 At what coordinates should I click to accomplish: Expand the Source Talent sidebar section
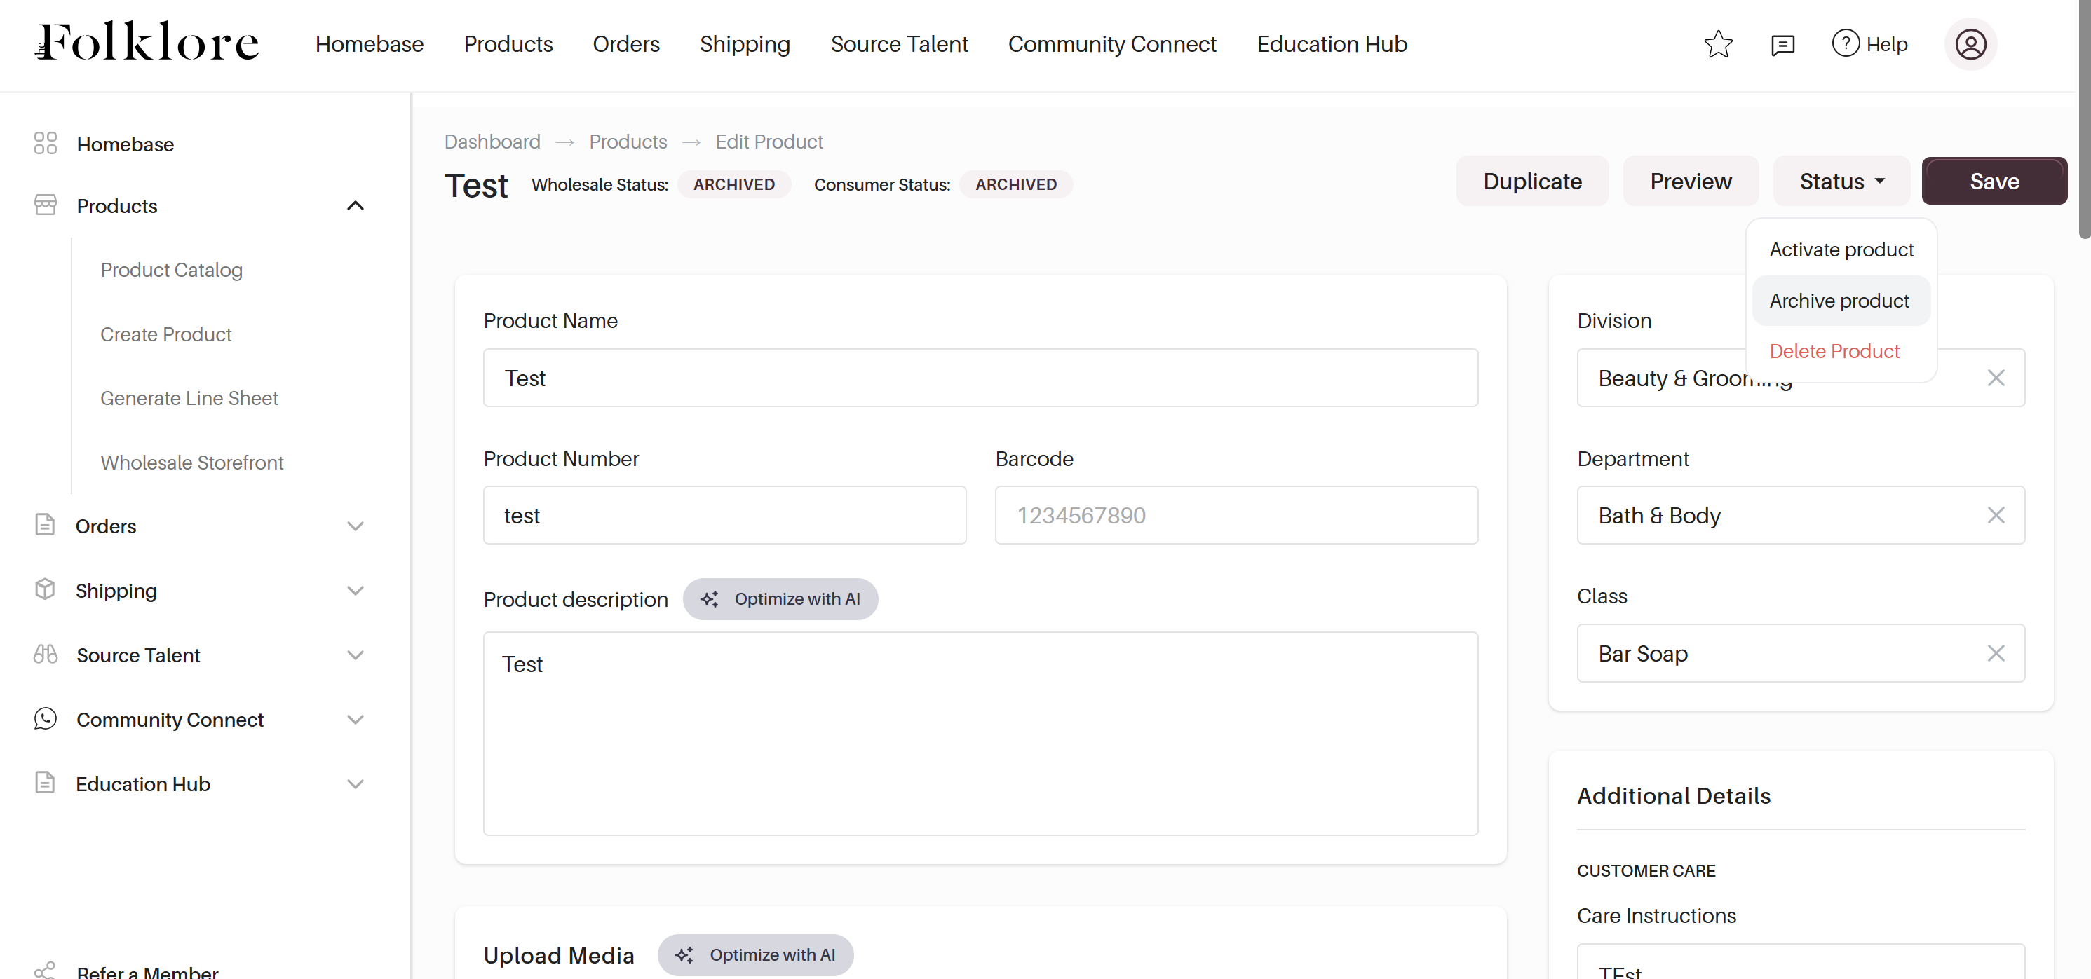356,655
